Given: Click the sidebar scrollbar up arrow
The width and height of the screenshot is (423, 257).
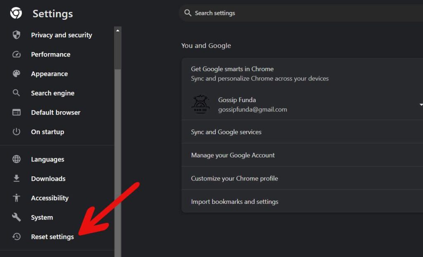Looking at the screenshot, I should click(118, 30).
